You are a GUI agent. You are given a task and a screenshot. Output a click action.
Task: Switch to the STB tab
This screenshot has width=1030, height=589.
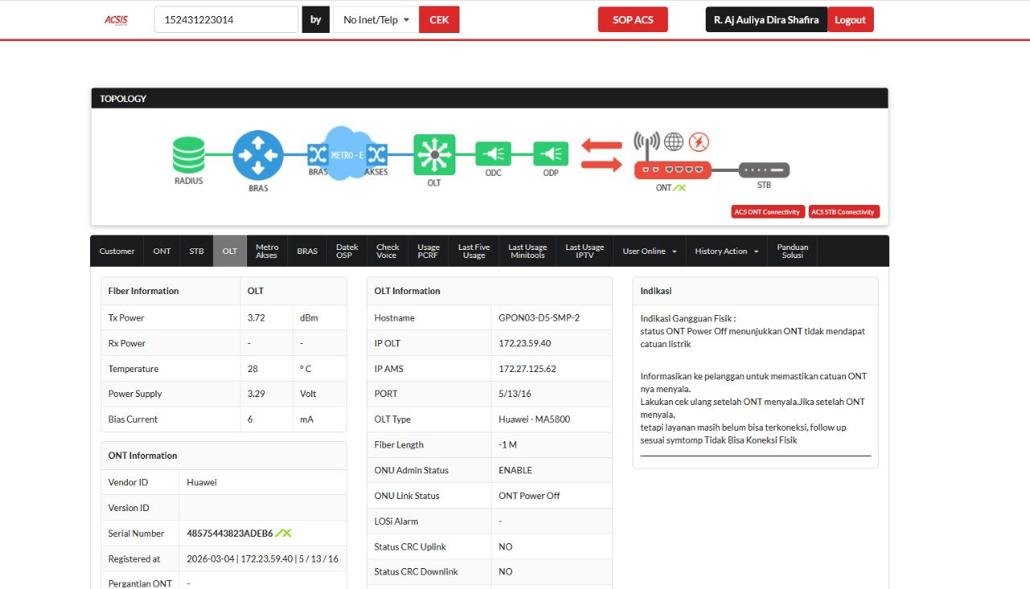point(196,251)
